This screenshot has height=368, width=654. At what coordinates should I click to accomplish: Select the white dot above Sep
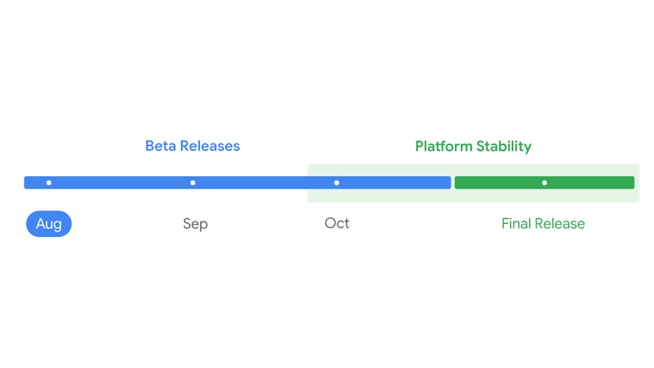(193, 182)
